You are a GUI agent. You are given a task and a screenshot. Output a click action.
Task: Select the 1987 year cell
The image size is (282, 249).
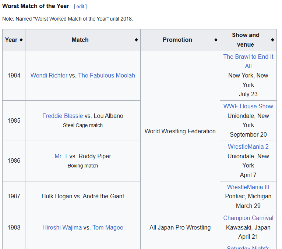click(x=14, y=196)
